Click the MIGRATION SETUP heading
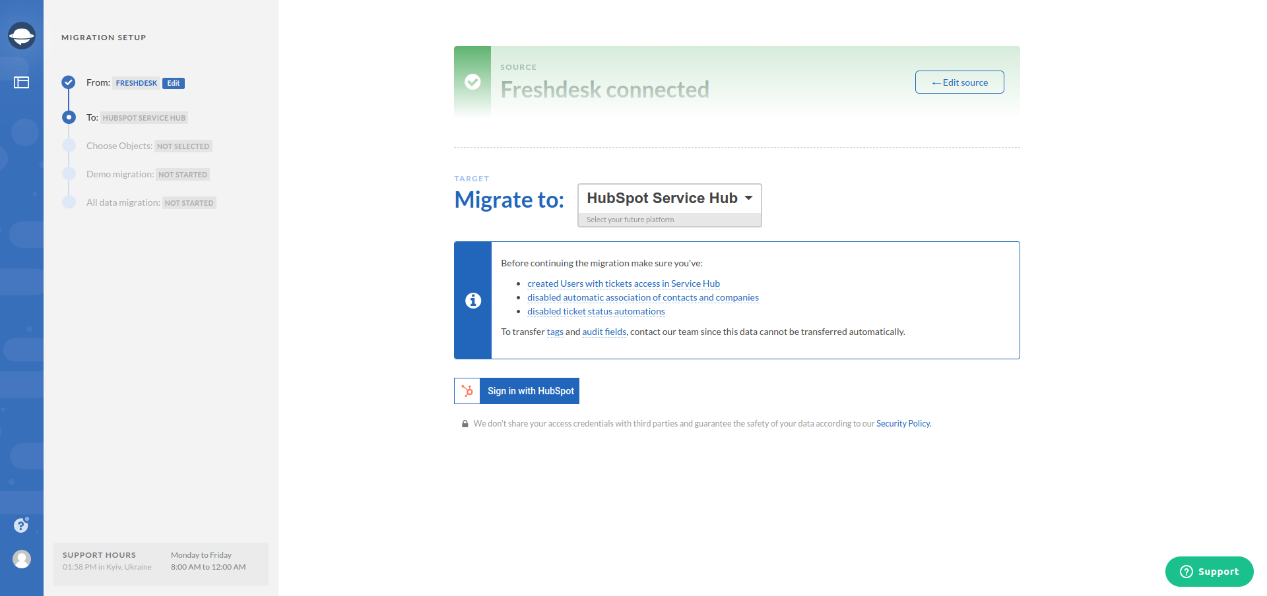Screen dimensions: 1267x596 [x=104, y=38]
